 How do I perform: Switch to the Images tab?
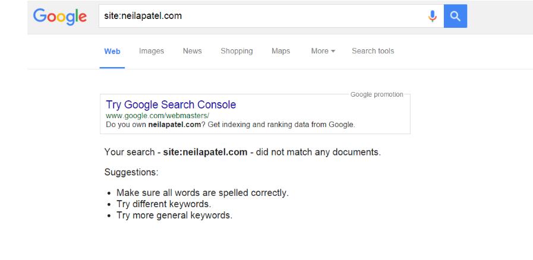152,52
